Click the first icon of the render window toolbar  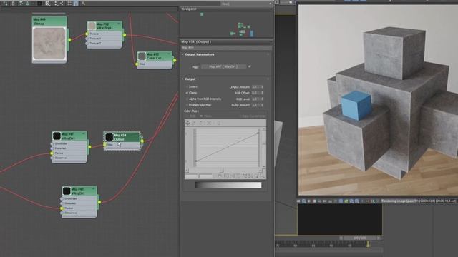(x=298, y=201)
